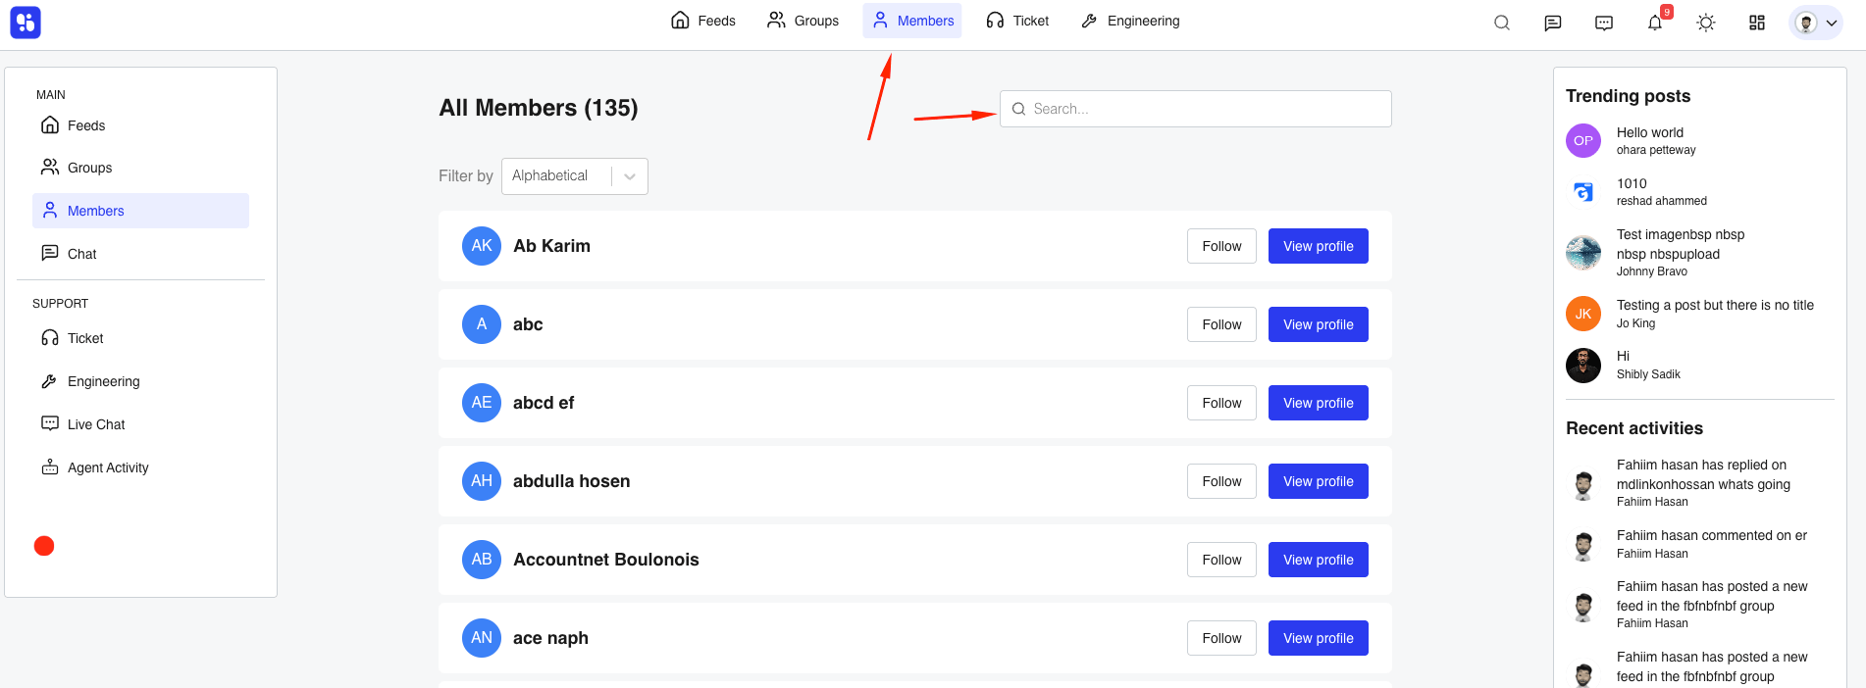Open the messages chat icon in header

click(x=1553, y=23)
